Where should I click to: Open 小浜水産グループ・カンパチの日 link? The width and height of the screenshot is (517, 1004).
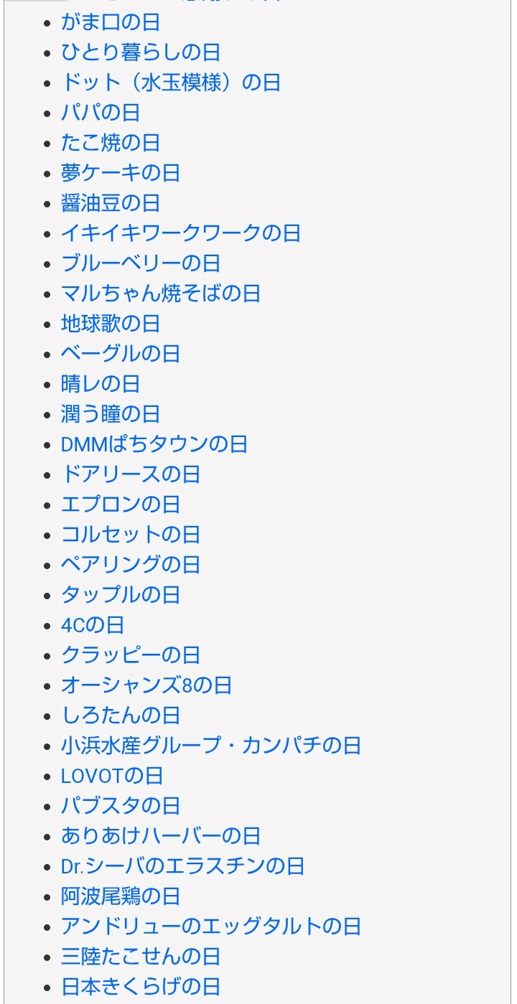pos(211,746)
